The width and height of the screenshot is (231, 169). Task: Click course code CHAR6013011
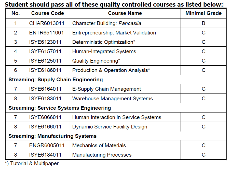click(47, 23)
